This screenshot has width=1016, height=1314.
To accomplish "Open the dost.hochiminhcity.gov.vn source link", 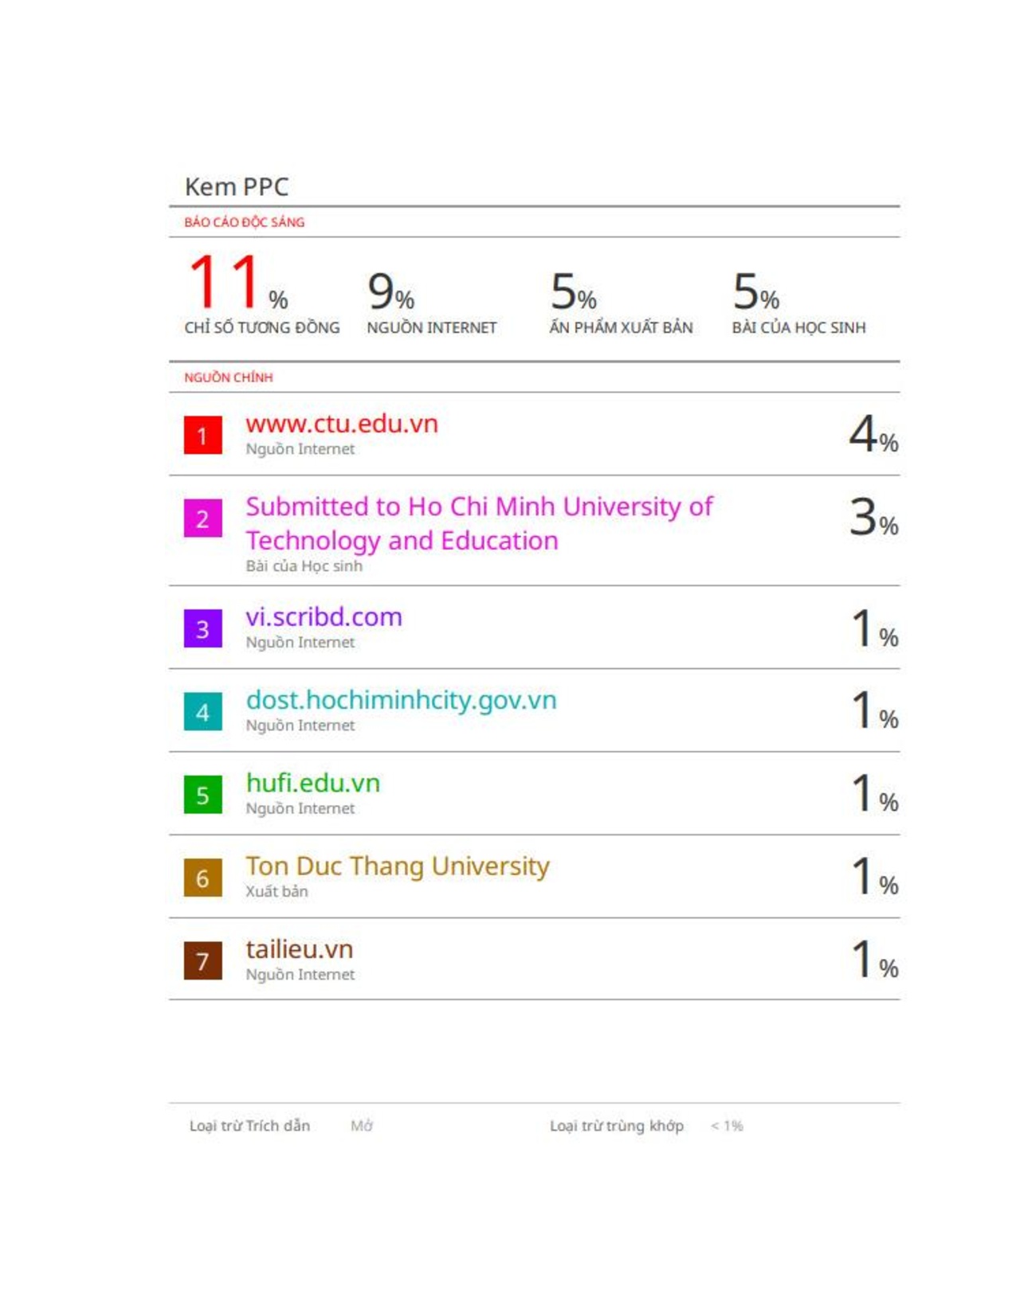I will click(x=401, y=700).
